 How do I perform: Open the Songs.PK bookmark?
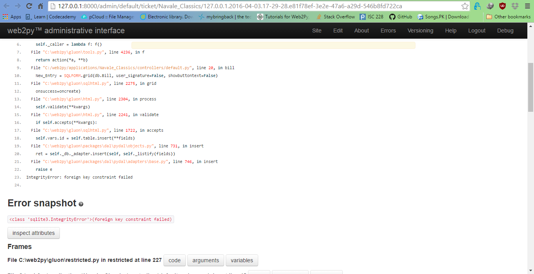point(443,17)
